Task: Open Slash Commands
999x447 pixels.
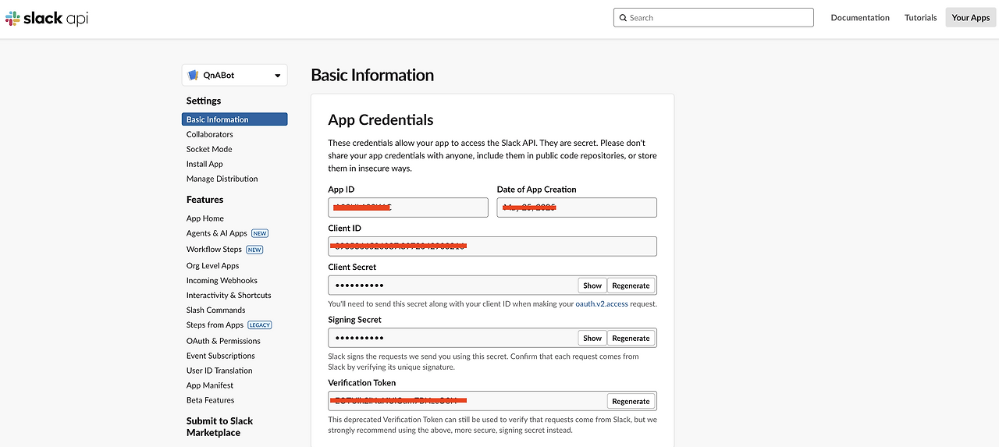Action: [215, 310]
